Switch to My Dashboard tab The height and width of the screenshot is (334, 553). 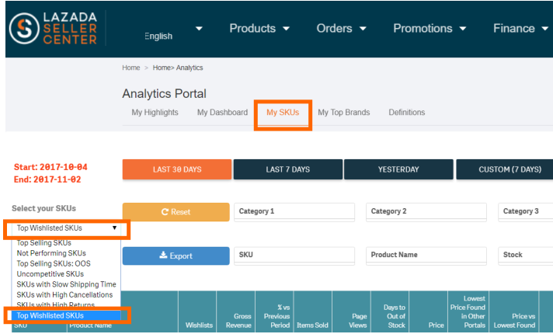(x=222, y=113)
